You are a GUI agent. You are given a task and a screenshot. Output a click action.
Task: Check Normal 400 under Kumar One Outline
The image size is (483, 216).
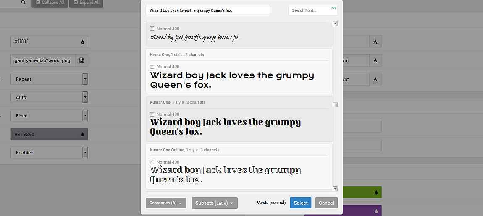[x=152, y=162]
